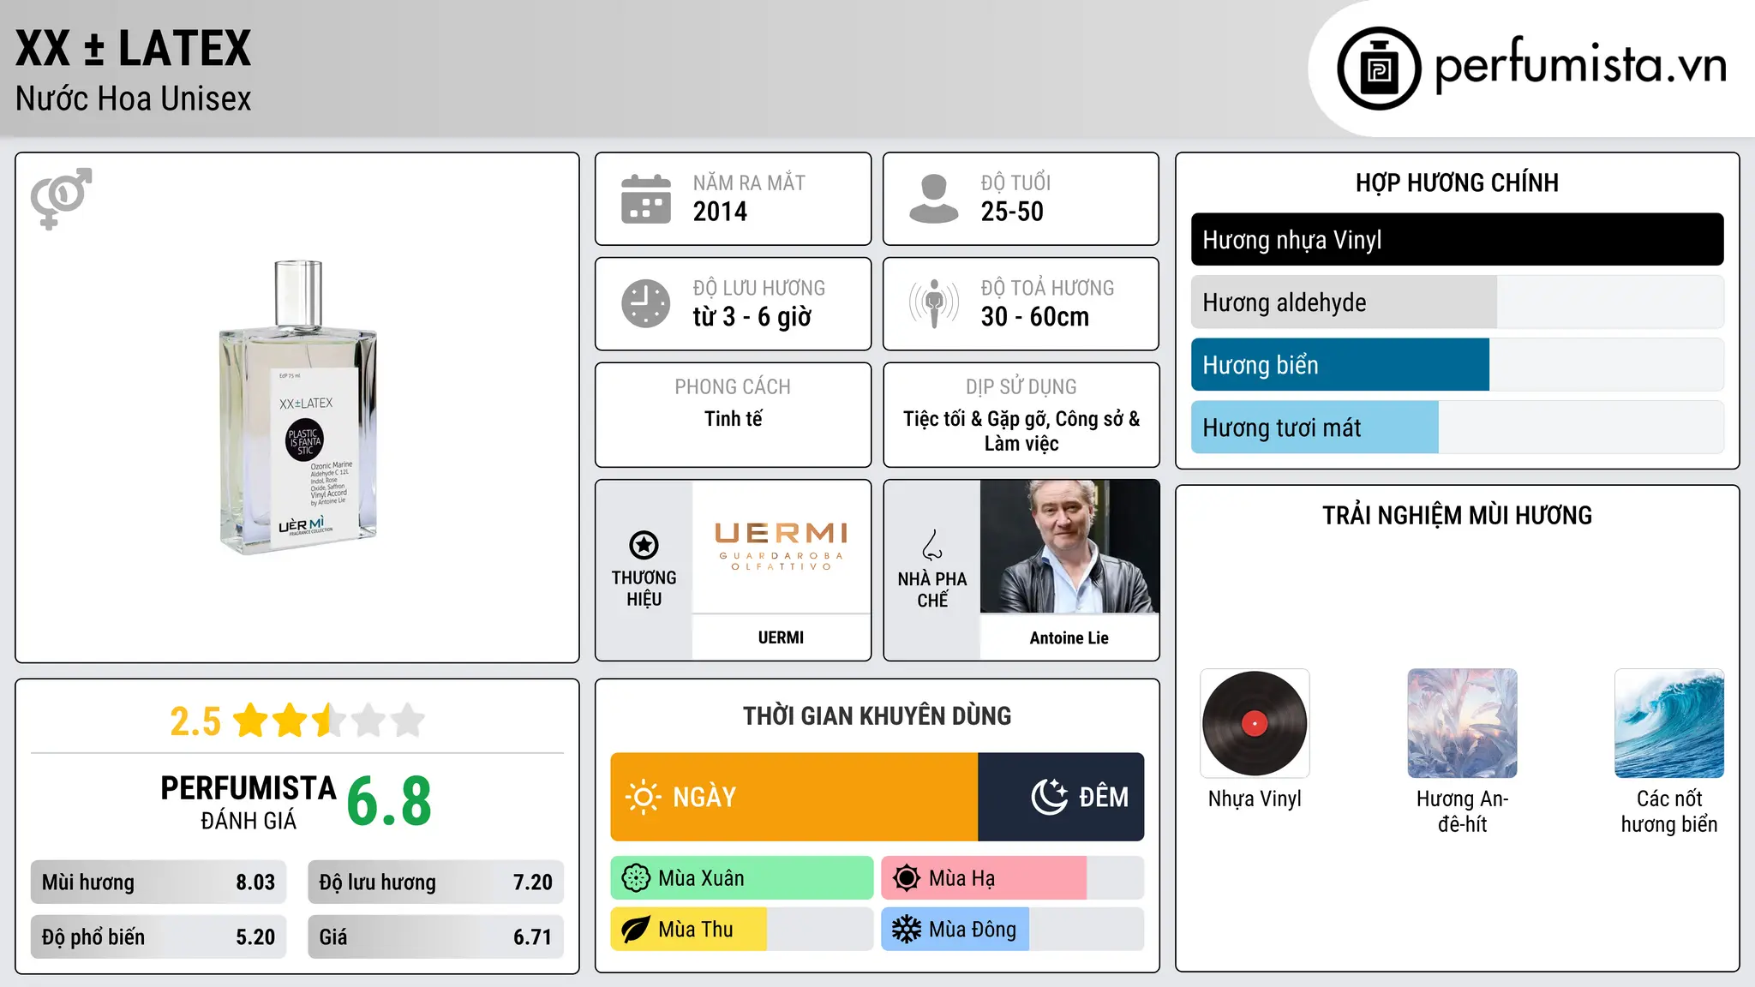
Task: Open the Antoine Lie perfumer photo
Action: (x=1069, y=547)
